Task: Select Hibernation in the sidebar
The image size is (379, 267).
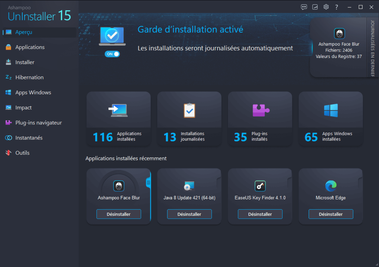Action: (39, 77)
